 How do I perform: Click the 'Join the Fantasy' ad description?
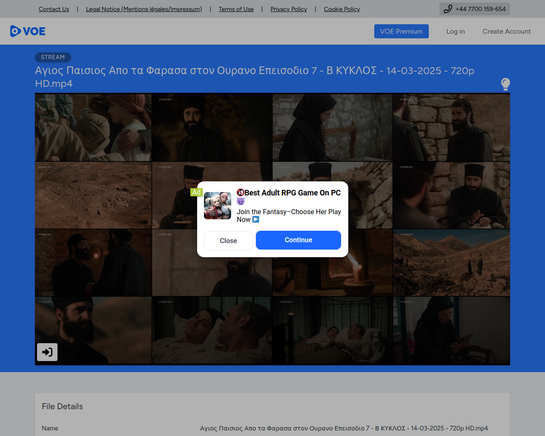coord(289,215)
